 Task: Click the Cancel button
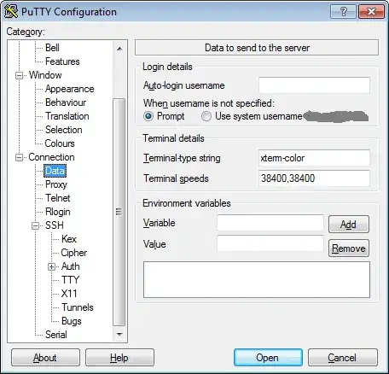pyautogui.click(x=343, y=358)
